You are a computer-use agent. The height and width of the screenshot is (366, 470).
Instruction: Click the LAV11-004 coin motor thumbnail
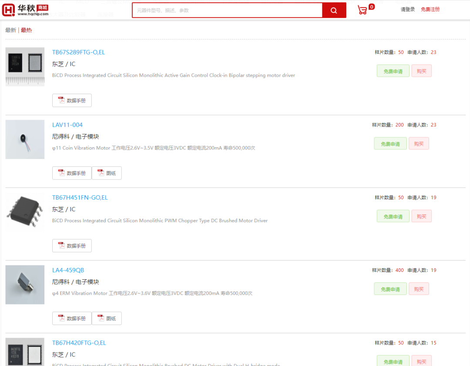[25, 139]
